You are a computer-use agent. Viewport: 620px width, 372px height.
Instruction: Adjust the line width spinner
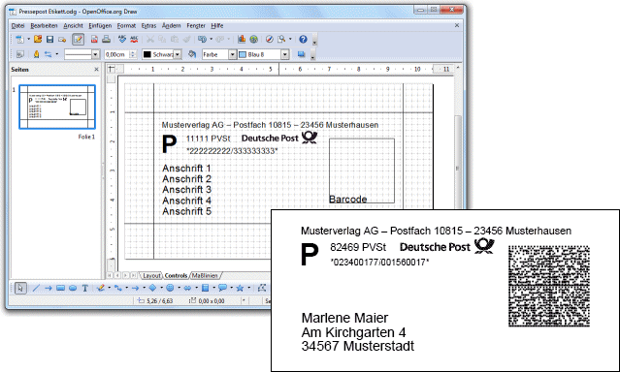point(133,54)
